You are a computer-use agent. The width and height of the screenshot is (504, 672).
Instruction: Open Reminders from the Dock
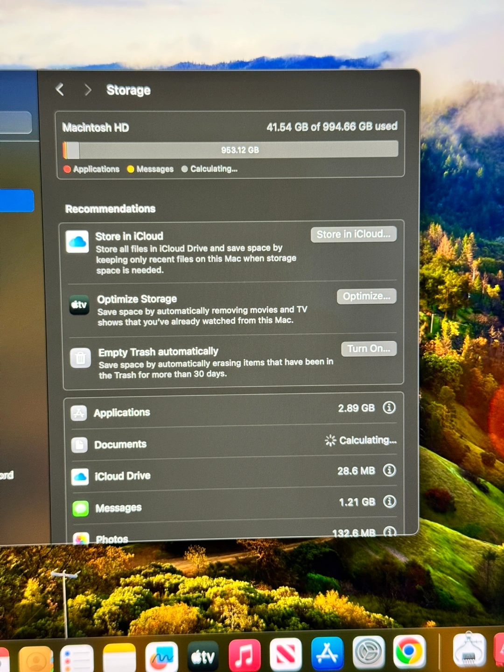tap(77, 659)
